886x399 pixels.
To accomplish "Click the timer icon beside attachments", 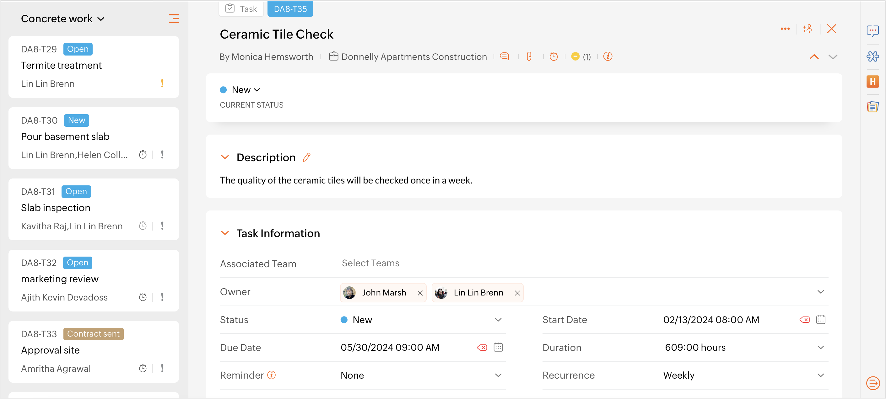I will (x=554, y=56).
